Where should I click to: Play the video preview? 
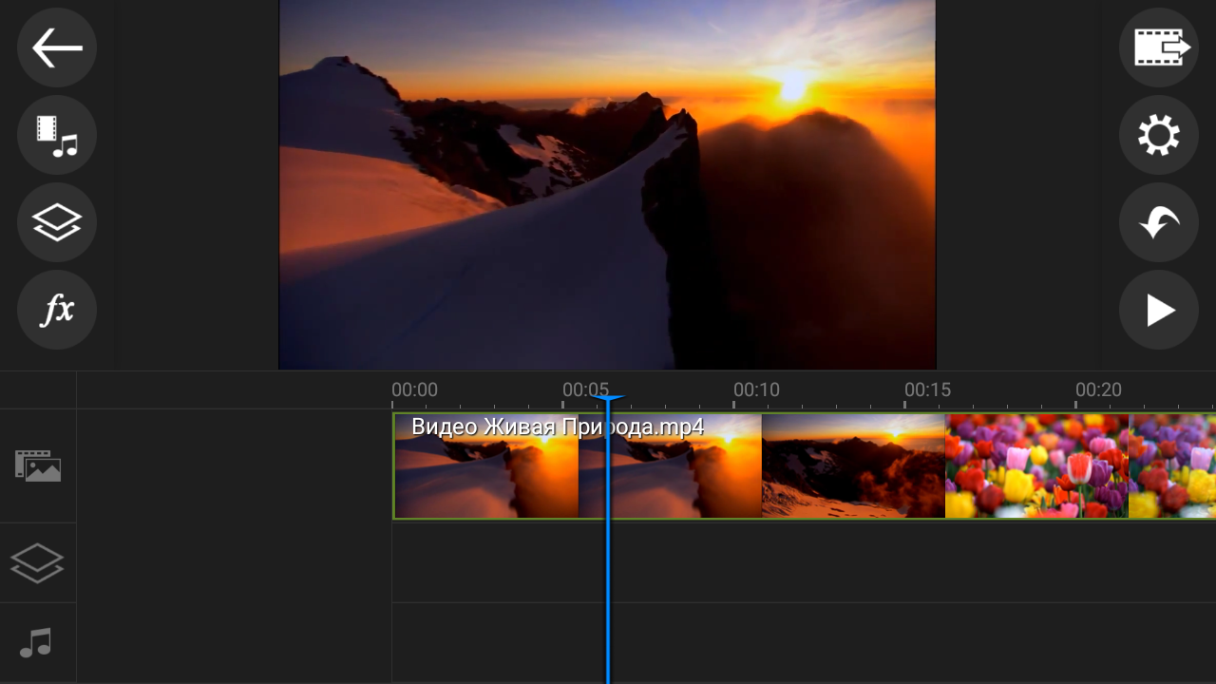point(1158,310)
